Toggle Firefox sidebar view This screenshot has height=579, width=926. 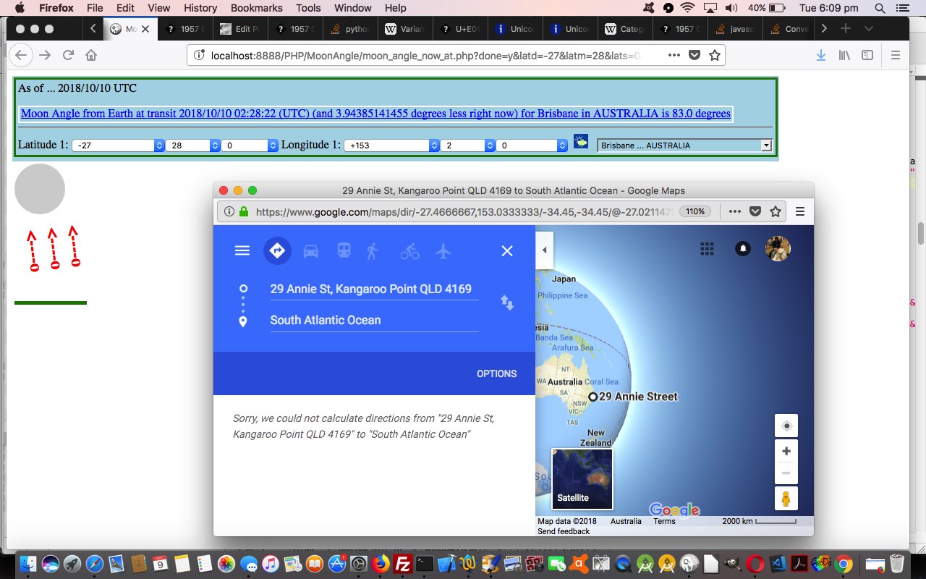[x=867, y=55]
